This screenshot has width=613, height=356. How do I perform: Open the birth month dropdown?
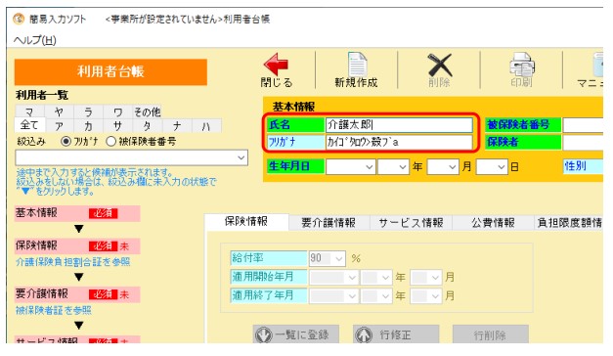pyautogui.click(x=452, y=167)
